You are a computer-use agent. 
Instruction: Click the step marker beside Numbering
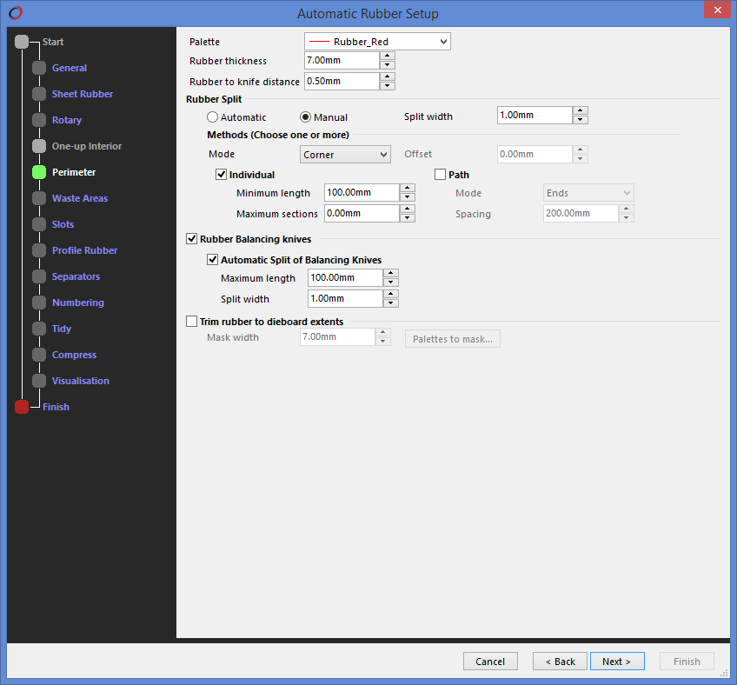[x=39, y=303]
